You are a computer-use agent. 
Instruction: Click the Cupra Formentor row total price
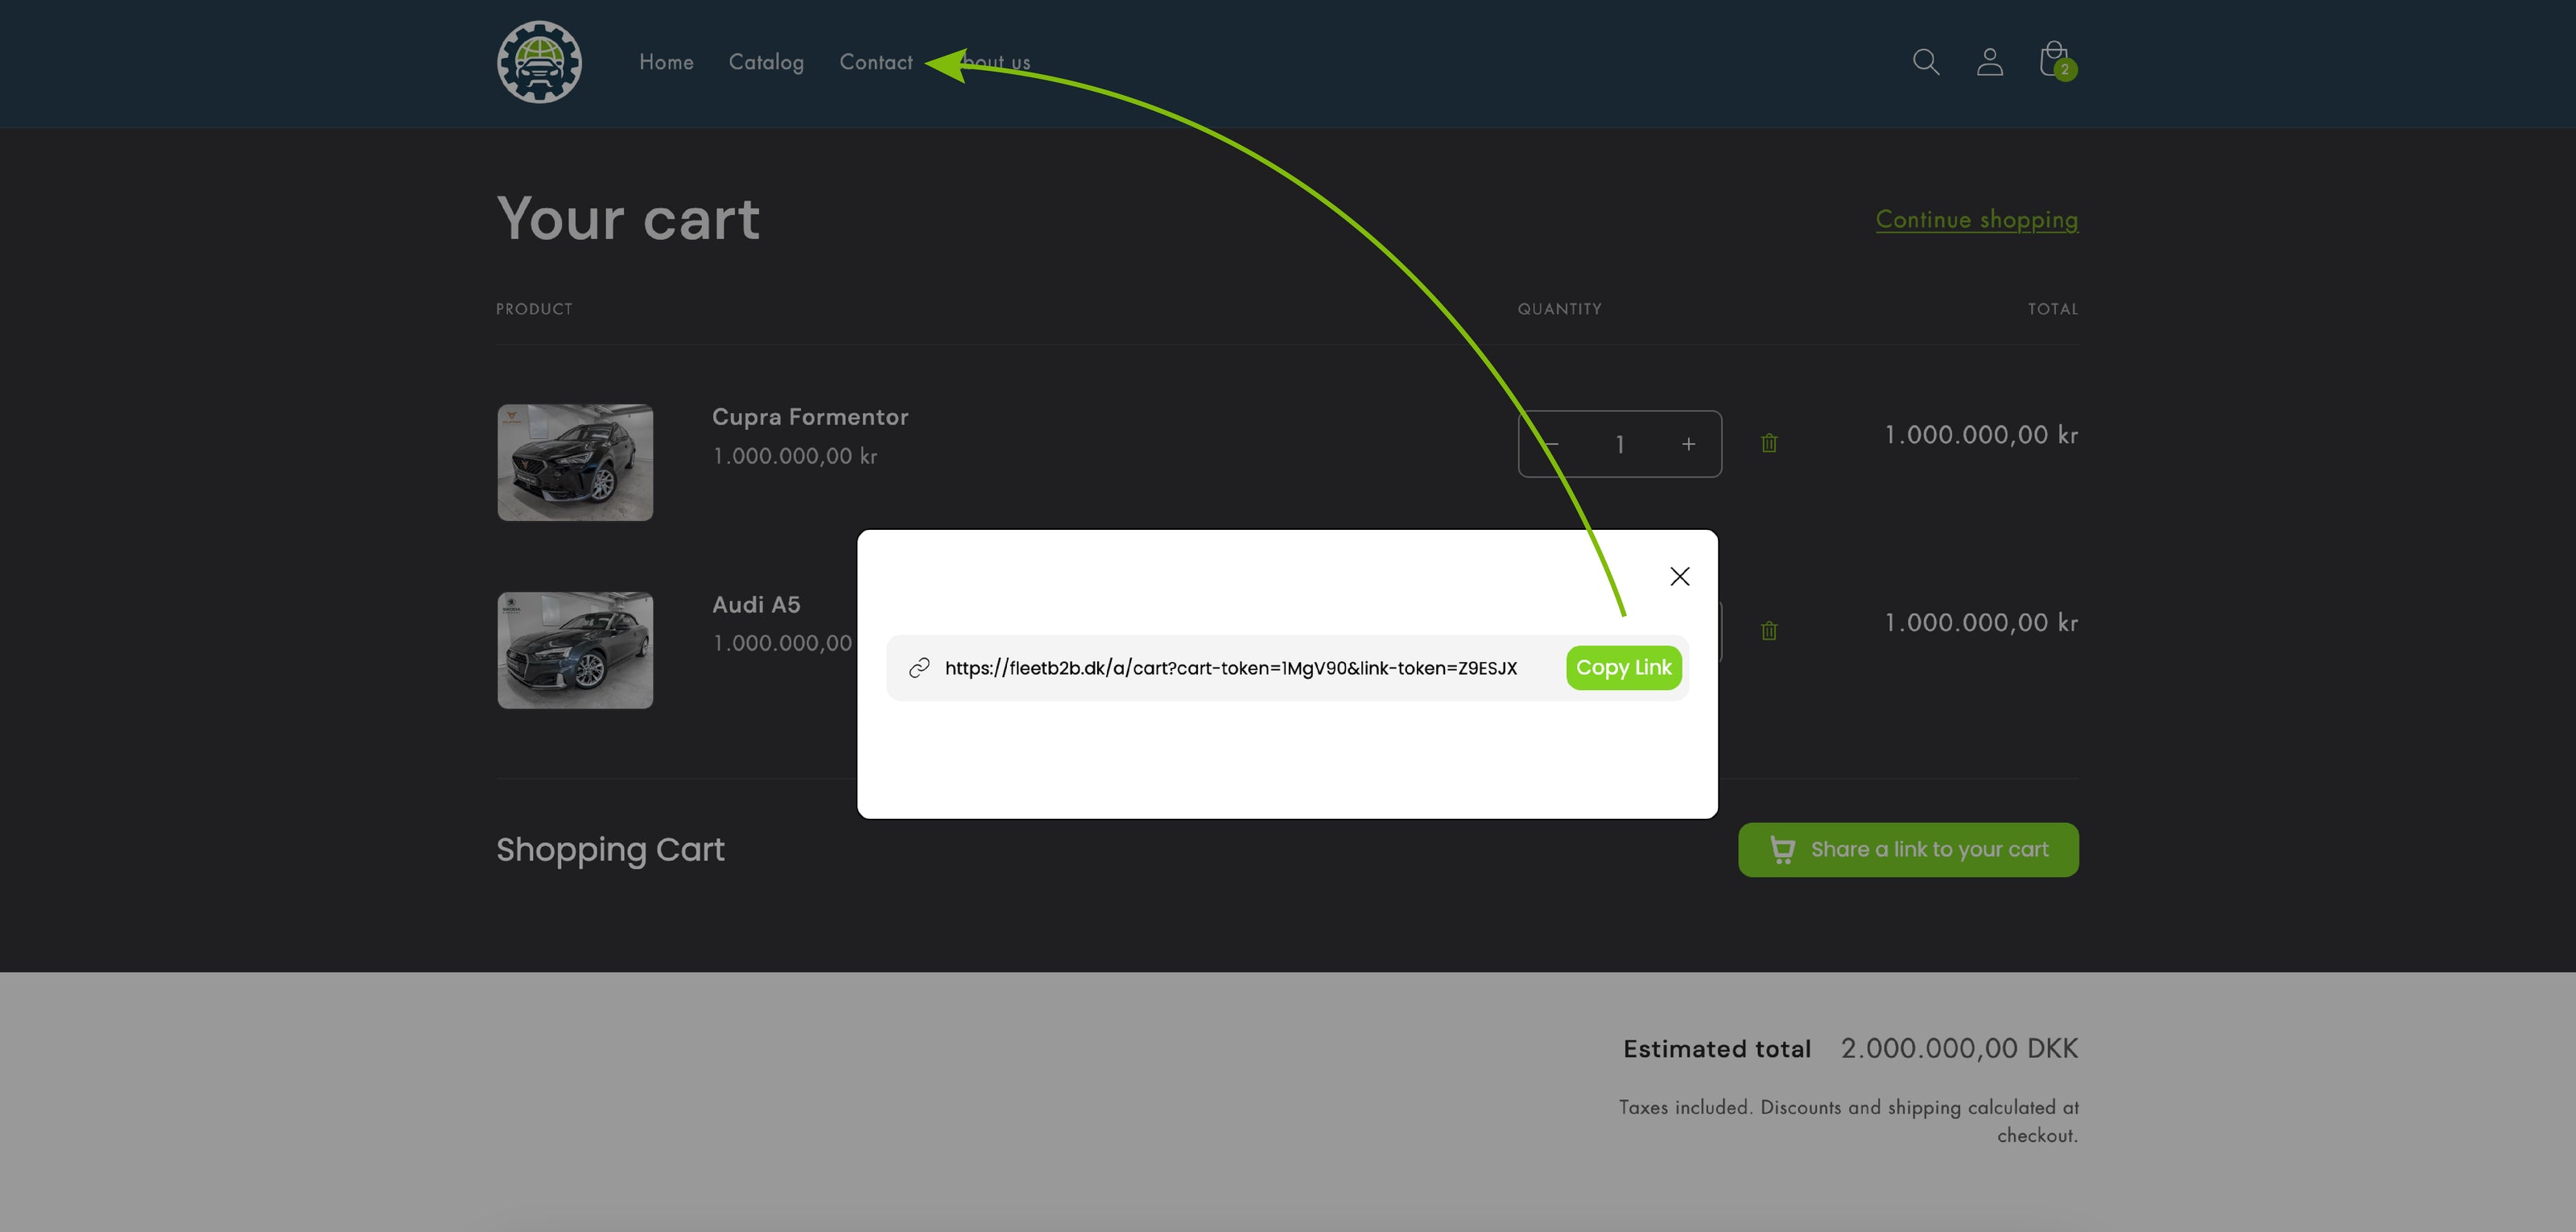pyautogui.click(x=1981, y=435)
